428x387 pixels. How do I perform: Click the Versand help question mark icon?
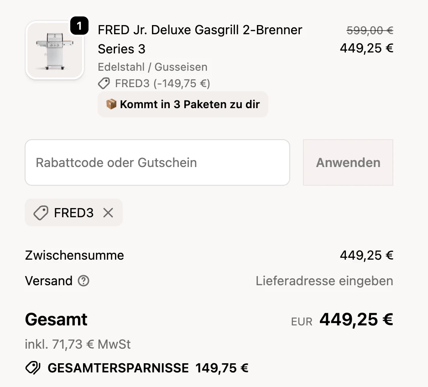point(84,281)
